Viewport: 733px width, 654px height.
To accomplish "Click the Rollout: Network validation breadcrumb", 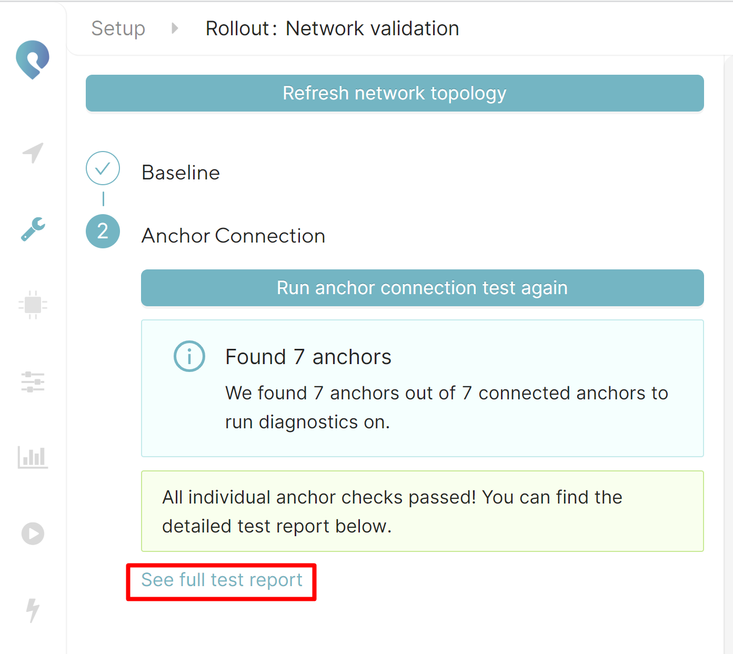I will [x=332, y=28].
